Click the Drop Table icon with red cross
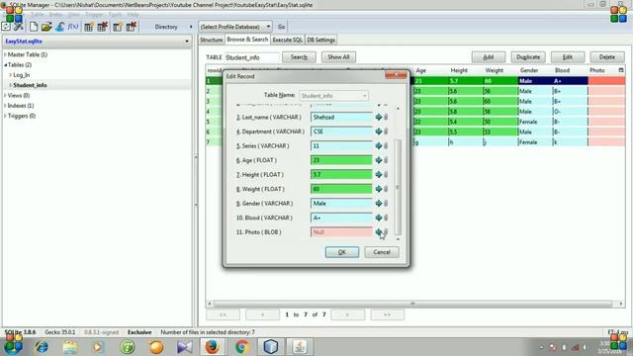 coord(103,27)
